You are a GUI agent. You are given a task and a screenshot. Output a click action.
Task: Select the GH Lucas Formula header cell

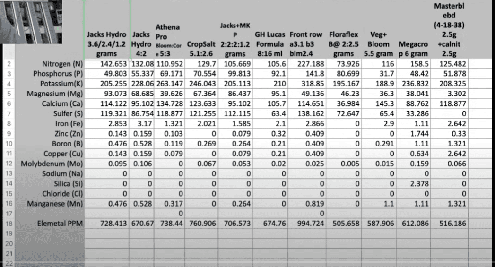[x=269, y=29]
